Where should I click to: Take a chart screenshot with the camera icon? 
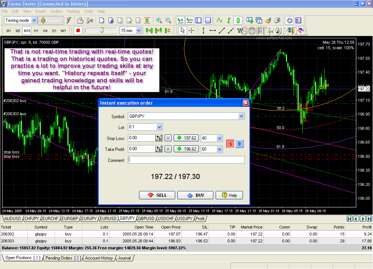tap(277, 20)
